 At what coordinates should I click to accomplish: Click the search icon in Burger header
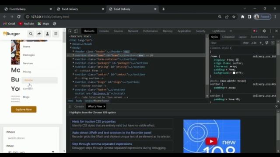pos(31,34)
